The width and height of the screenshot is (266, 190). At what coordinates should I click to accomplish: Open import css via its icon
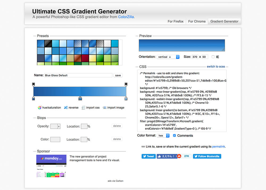click(x=84, y=107)
